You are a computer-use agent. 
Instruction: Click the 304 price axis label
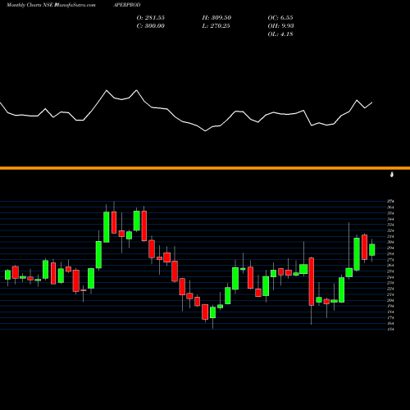pos(390,242)
